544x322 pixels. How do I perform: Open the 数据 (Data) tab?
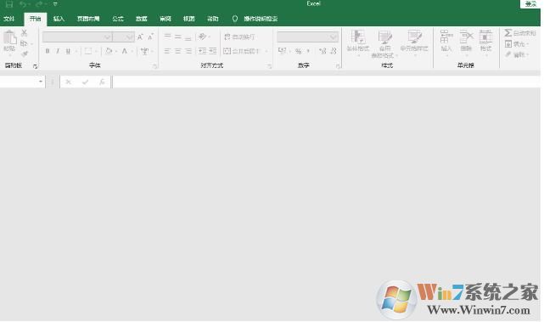(x=141, y=19)
